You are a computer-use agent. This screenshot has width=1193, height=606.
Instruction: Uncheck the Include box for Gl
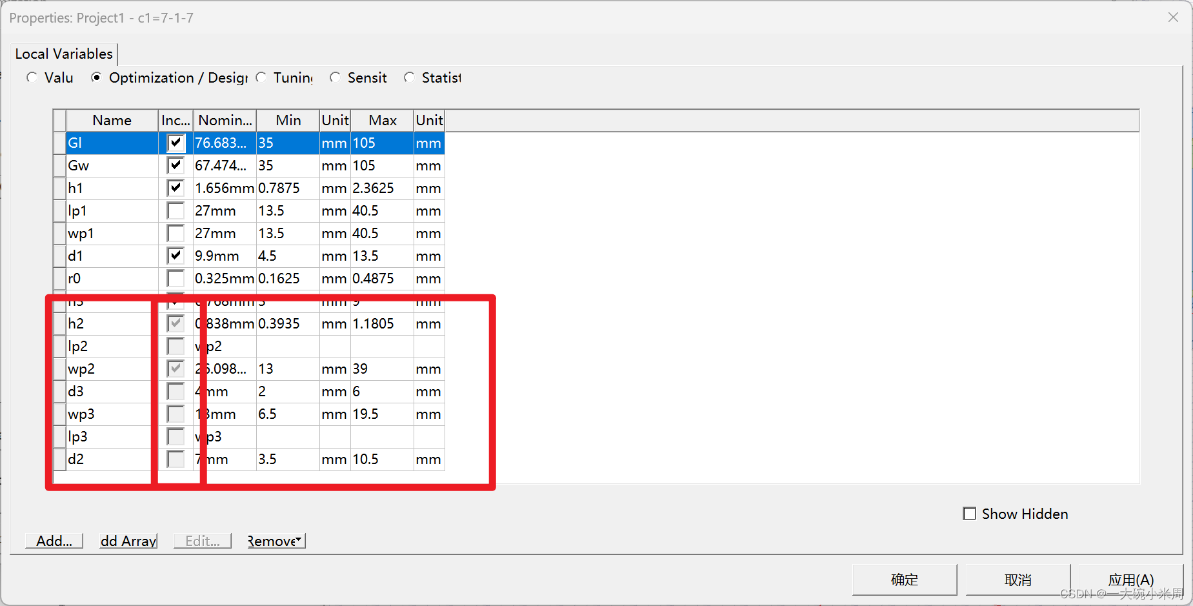pos(175,143)
